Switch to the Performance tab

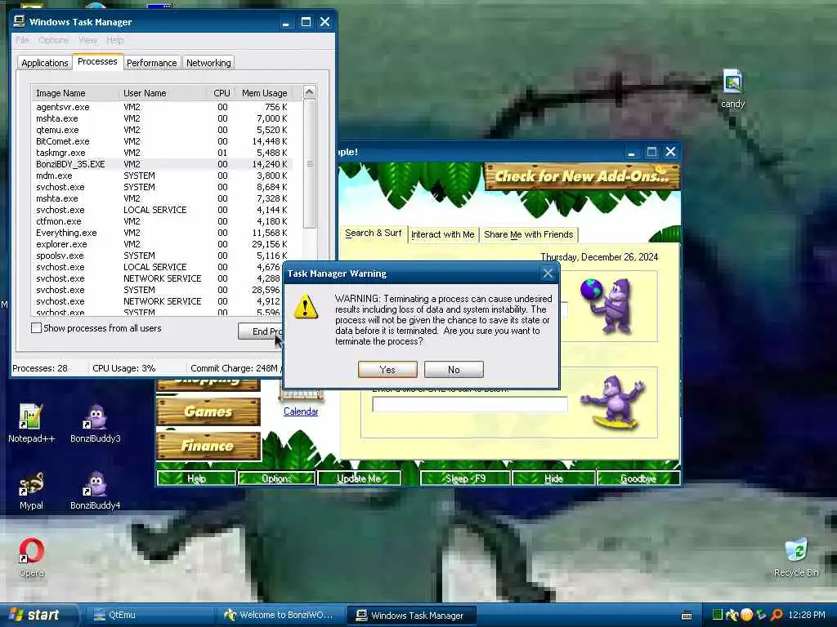(x=151, y=63)
